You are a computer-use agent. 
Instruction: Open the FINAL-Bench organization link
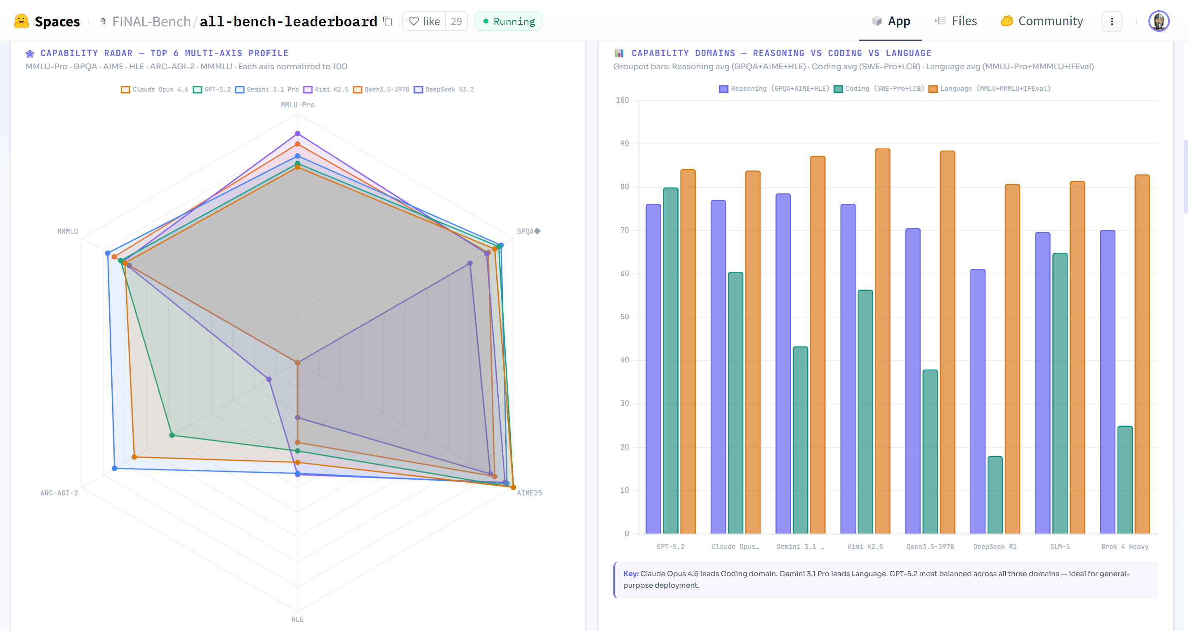151,21
